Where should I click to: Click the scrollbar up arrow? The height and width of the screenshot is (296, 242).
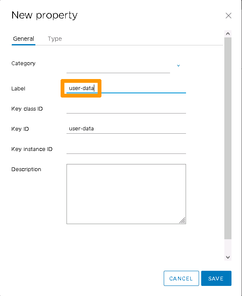(x=228, y=34)
